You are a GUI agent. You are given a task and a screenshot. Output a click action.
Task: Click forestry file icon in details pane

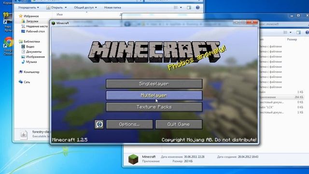pos(24,135)
